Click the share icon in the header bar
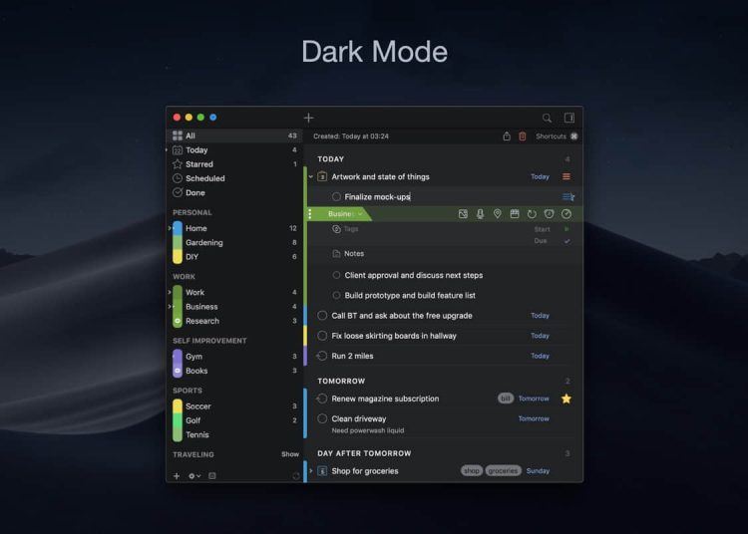 (x=507, y=136)
